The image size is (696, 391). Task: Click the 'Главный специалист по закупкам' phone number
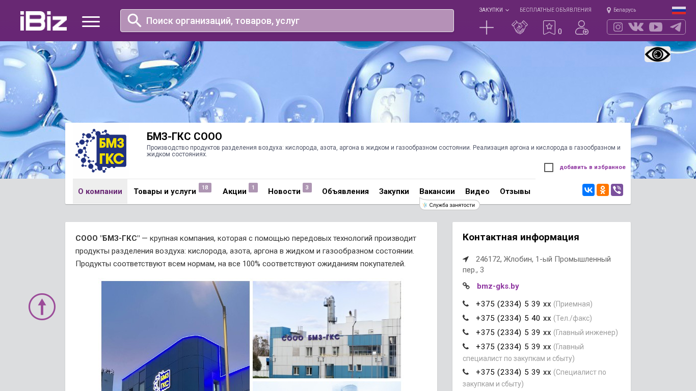coord(514,347)
